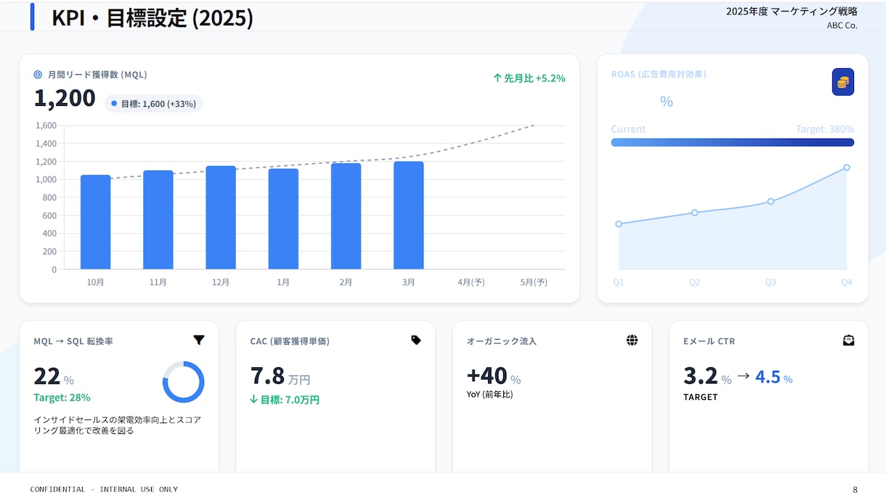Click the 先月比 +5.2% label

click(x=535, y=78)
